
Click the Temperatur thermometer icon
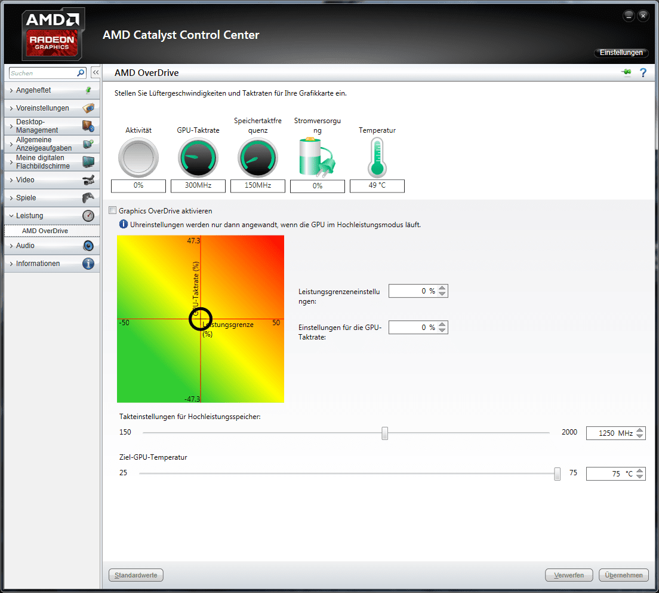point(377,158)
